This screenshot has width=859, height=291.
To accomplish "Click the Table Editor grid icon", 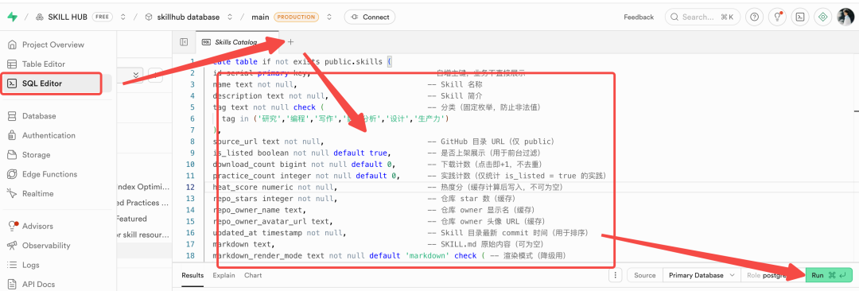I will (x=12, y=64).
